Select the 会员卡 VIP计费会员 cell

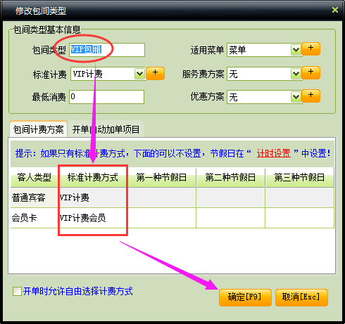(x=92, y=218)
